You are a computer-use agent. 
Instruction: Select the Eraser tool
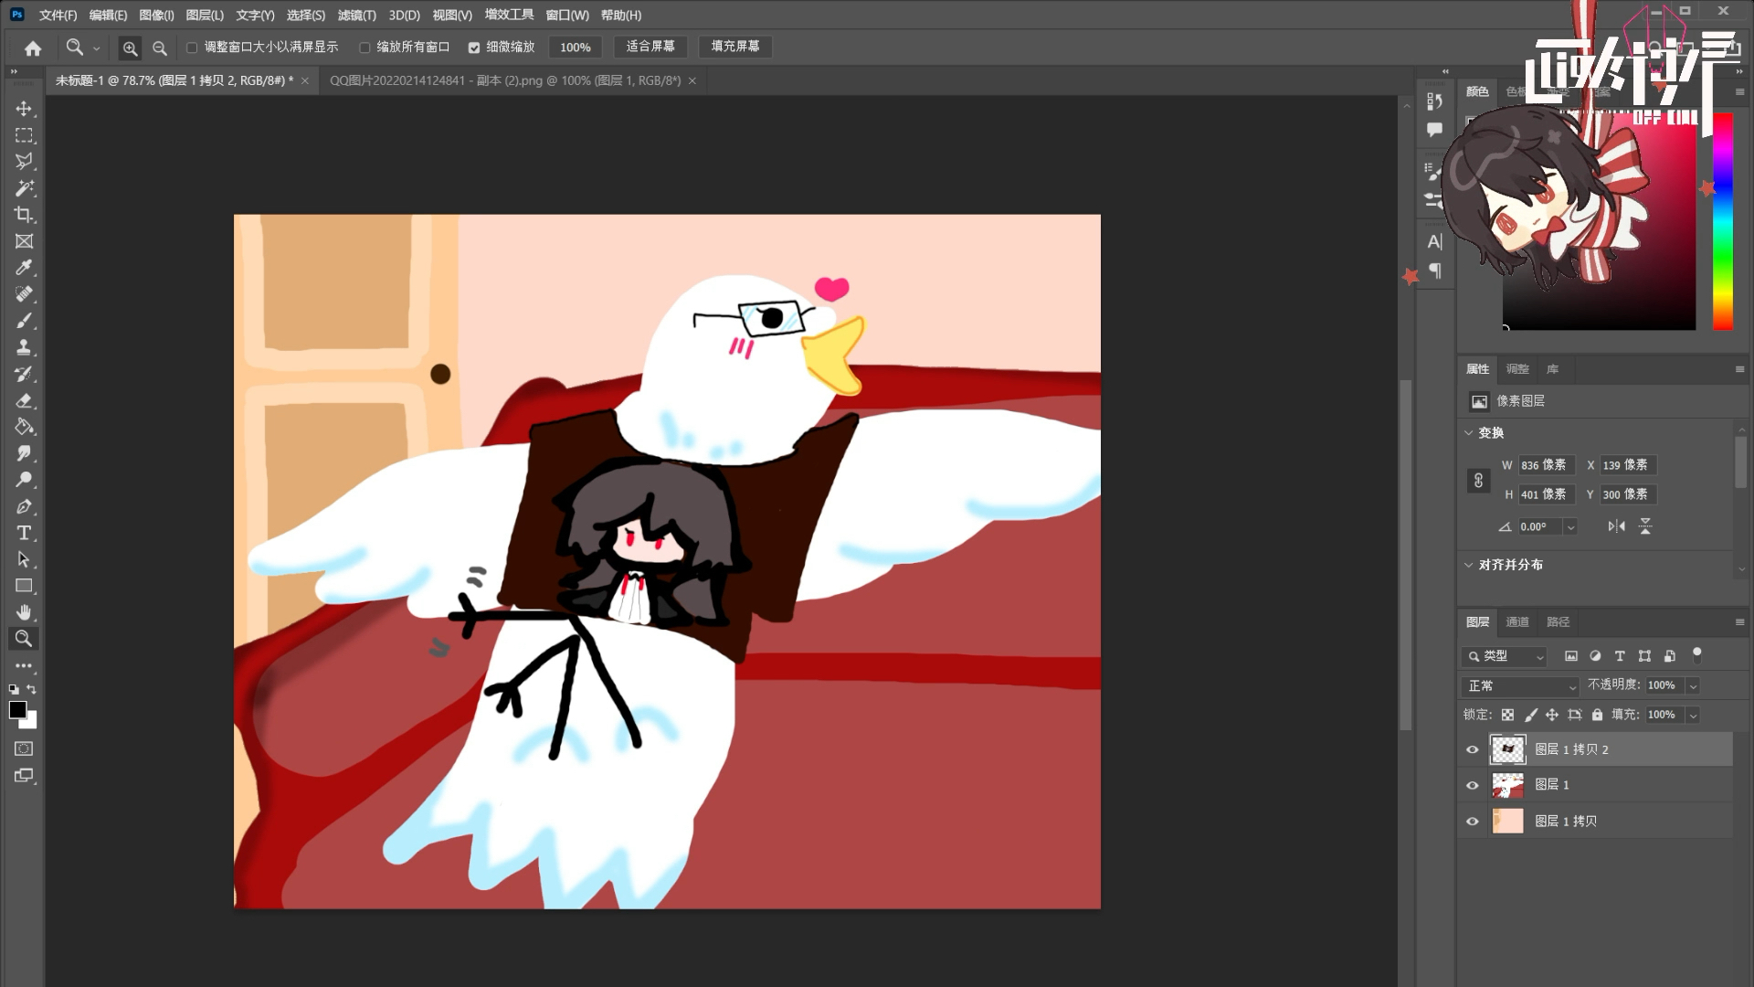coord(24,400)
